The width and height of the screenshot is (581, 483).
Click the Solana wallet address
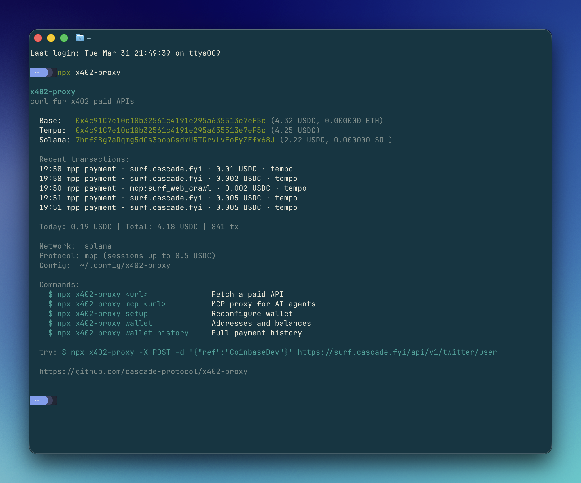coord(175,140)
